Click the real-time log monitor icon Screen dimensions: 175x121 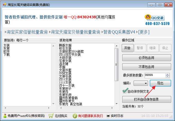tap(108, 116)
